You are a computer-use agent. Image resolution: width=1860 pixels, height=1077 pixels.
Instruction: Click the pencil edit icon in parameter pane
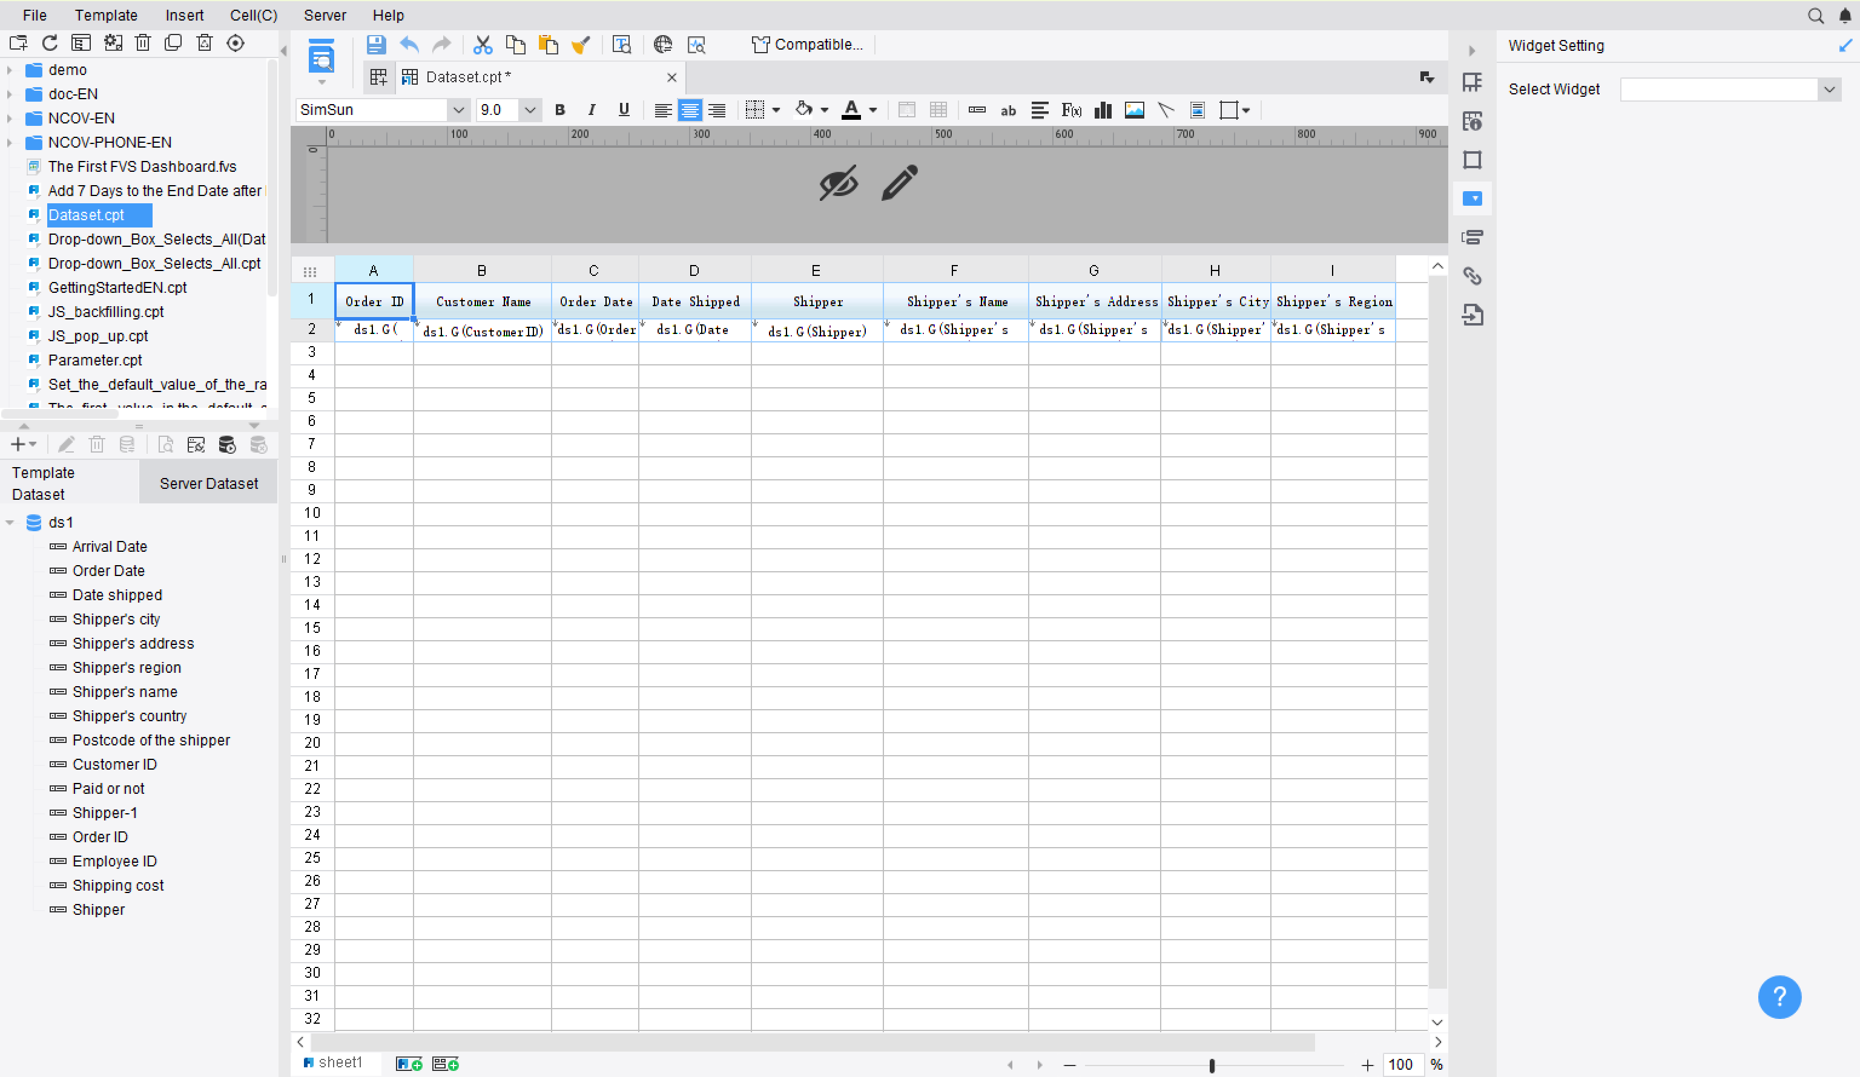900,182
